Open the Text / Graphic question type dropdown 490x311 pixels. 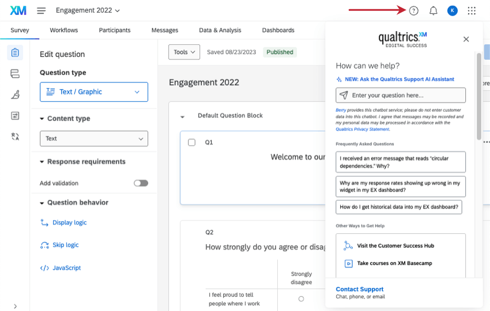(94, 92)
